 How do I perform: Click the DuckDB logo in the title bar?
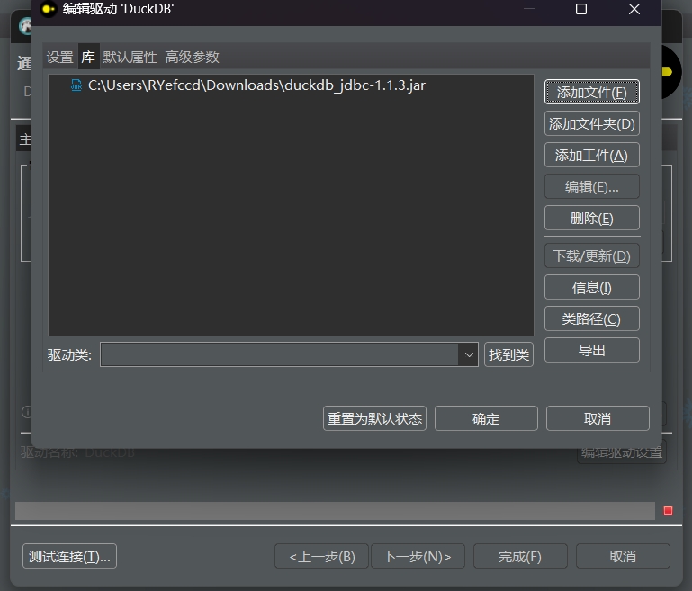pyautogui.click(x=49, y=9)
